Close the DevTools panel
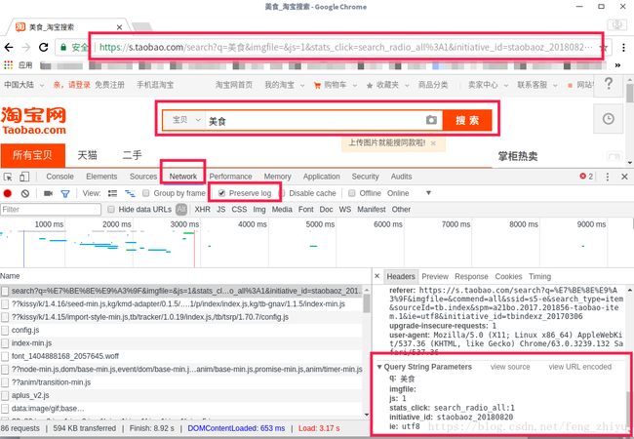Image resolution: width=634 pixels, height=439 pixels. (624, 177)
